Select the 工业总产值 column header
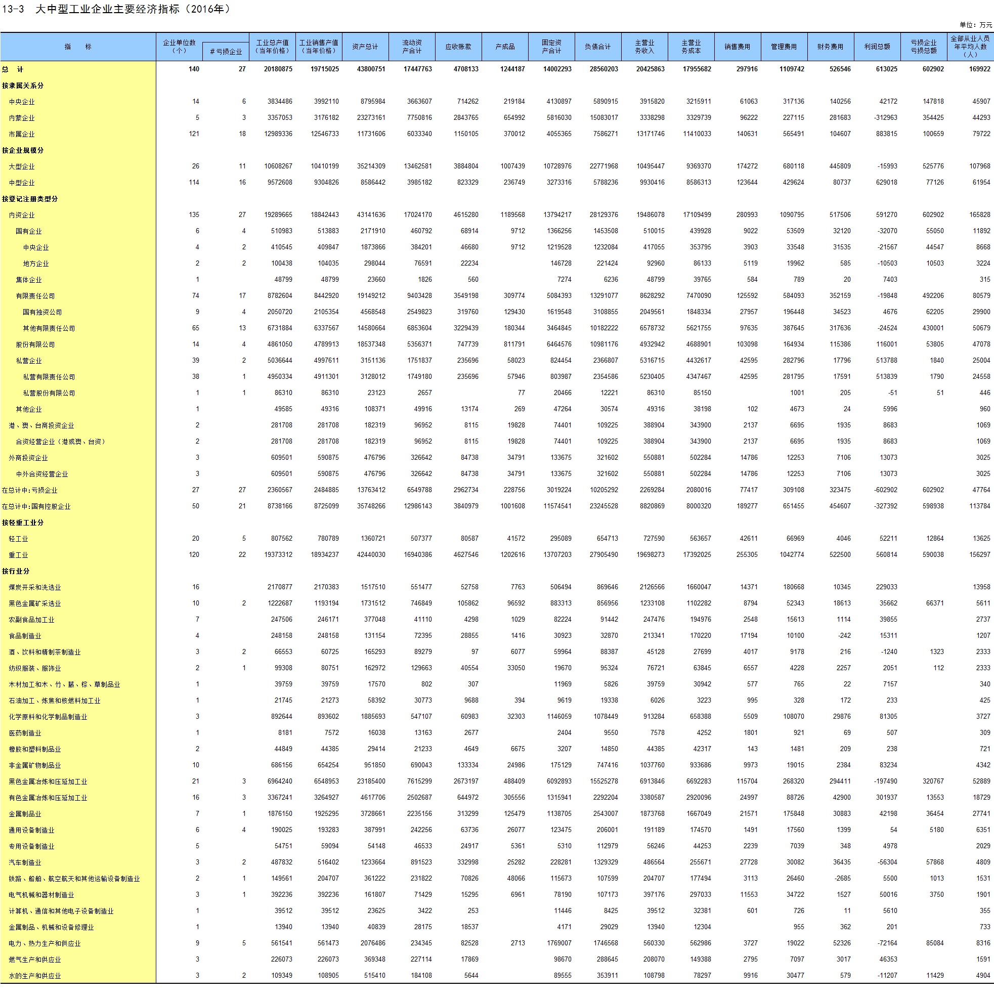The image size is (994, 1000). pyautogui.click(x=272, y=46)
